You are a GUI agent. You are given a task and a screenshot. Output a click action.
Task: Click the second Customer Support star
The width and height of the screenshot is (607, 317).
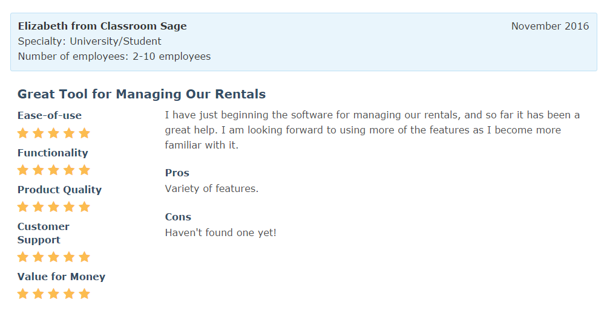click(38, 257)
